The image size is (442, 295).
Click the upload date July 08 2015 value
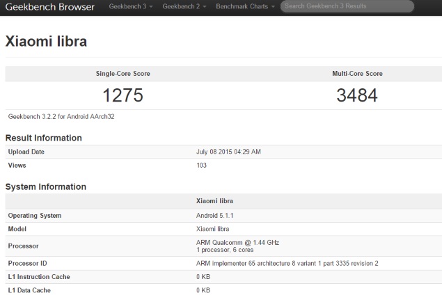(229, 152)
